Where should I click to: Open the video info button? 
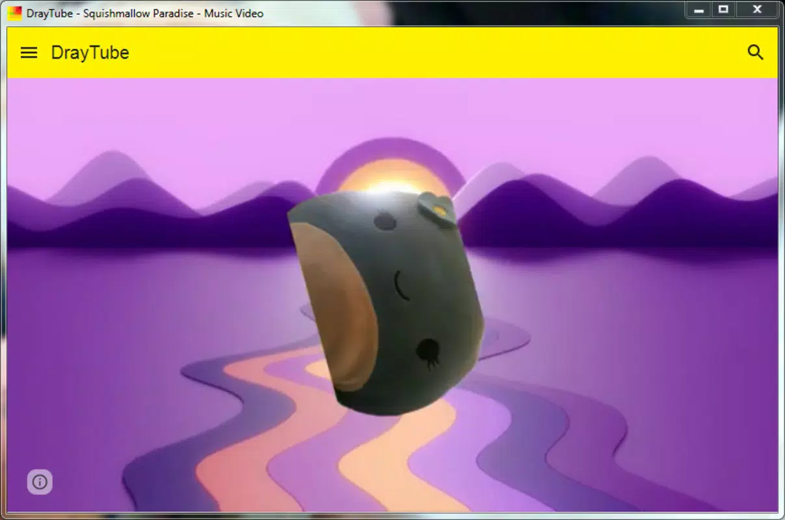[x=40, y=482]
